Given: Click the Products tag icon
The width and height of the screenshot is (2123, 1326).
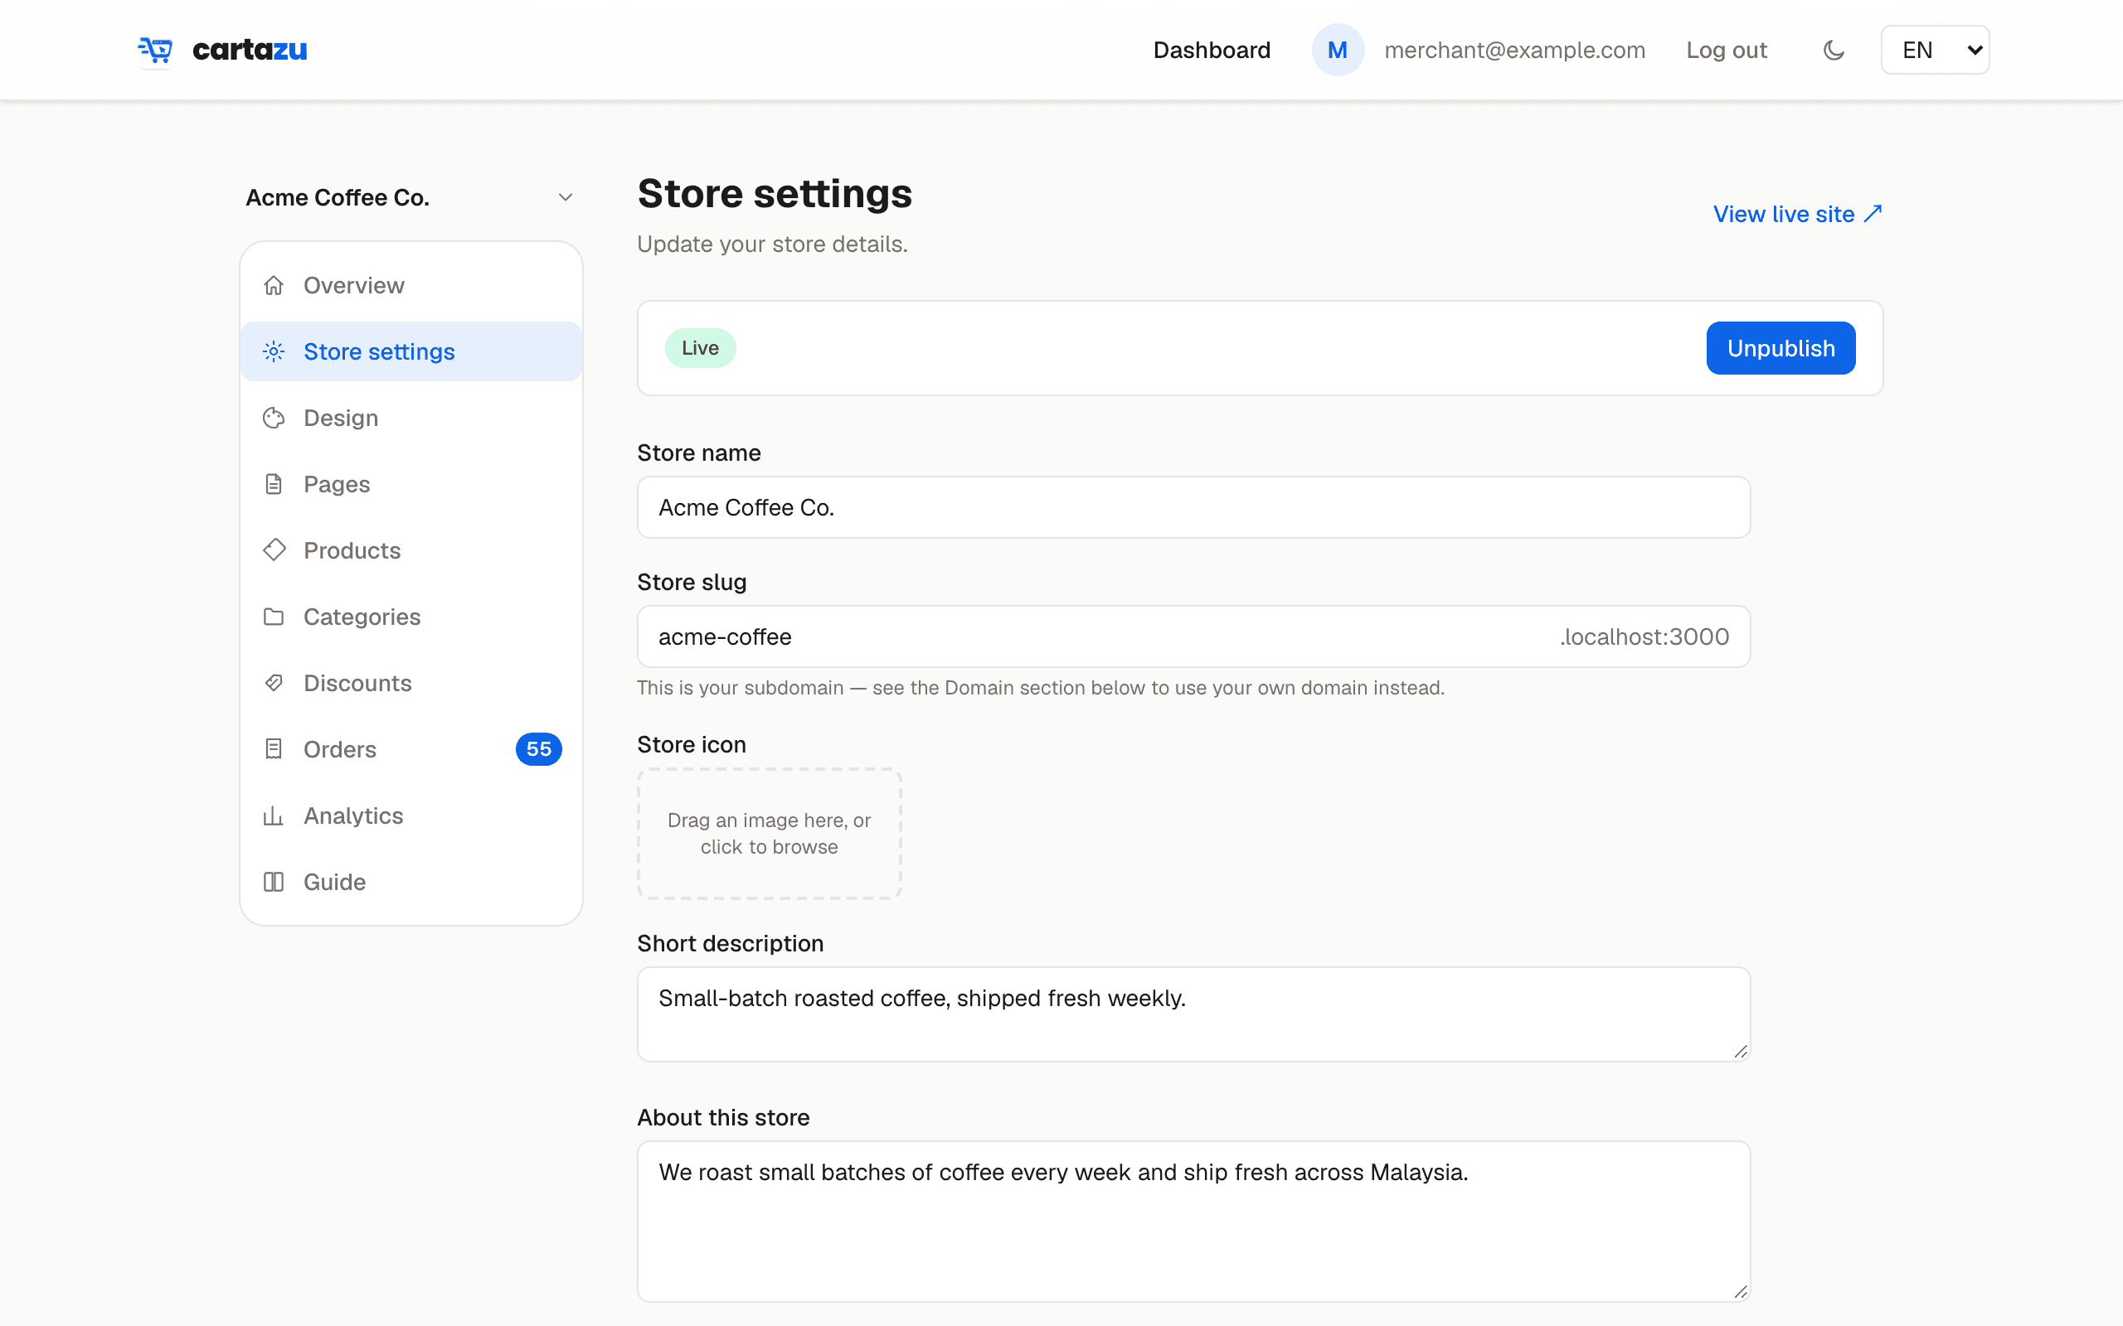Looking at the screenshot, I should tap(274, 551).
